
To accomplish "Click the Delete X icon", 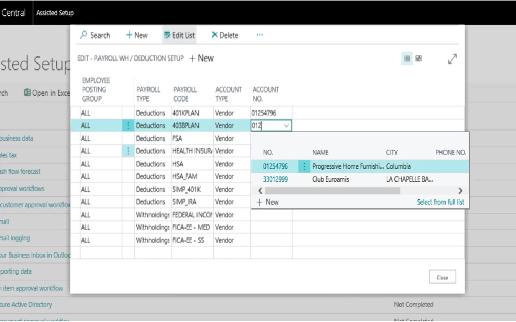I will pos(214,35).
